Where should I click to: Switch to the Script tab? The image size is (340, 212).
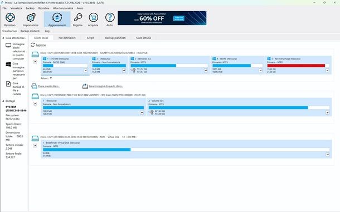pyautogui.click(x=90, y=38)
